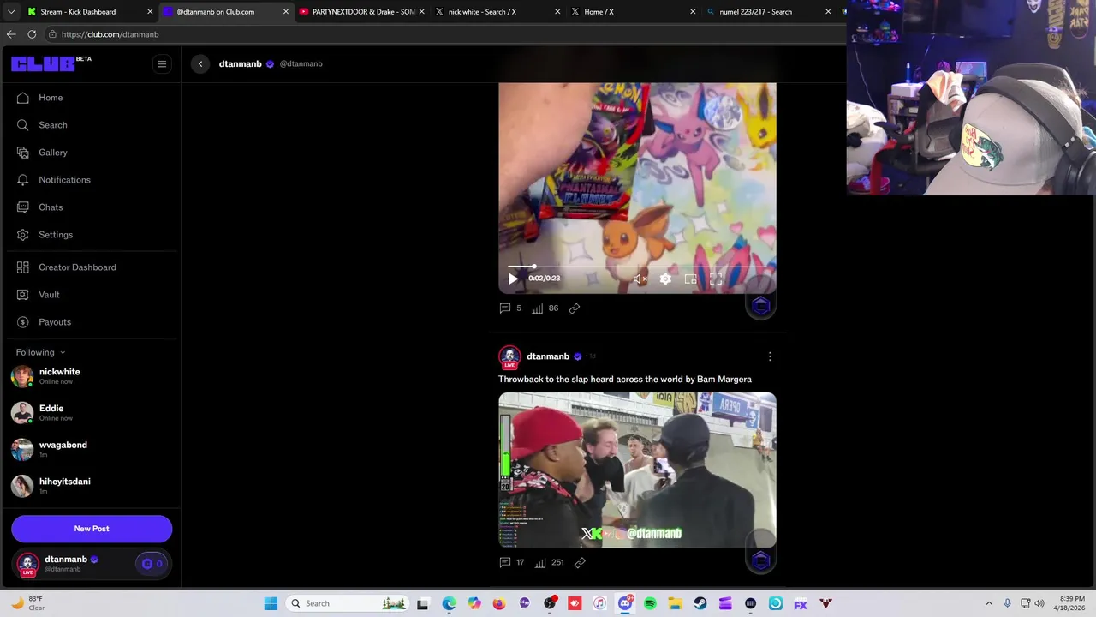This screenshot has height=617, width=1096.
Task: Open Search page in sidebar
Action: tap(52, 125)
